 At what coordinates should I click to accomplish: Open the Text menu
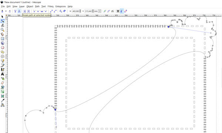43,6
